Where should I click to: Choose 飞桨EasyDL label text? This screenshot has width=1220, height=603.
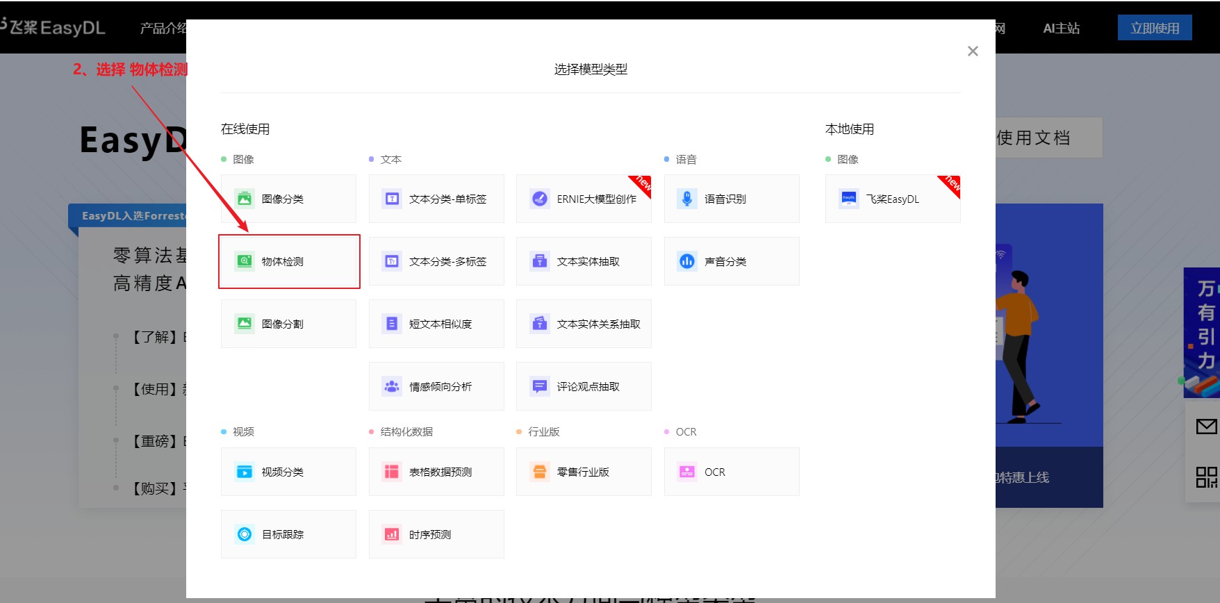pyautogui.click(x=892, y=199)
